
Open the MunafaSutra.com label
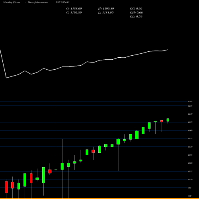point(38,2)
